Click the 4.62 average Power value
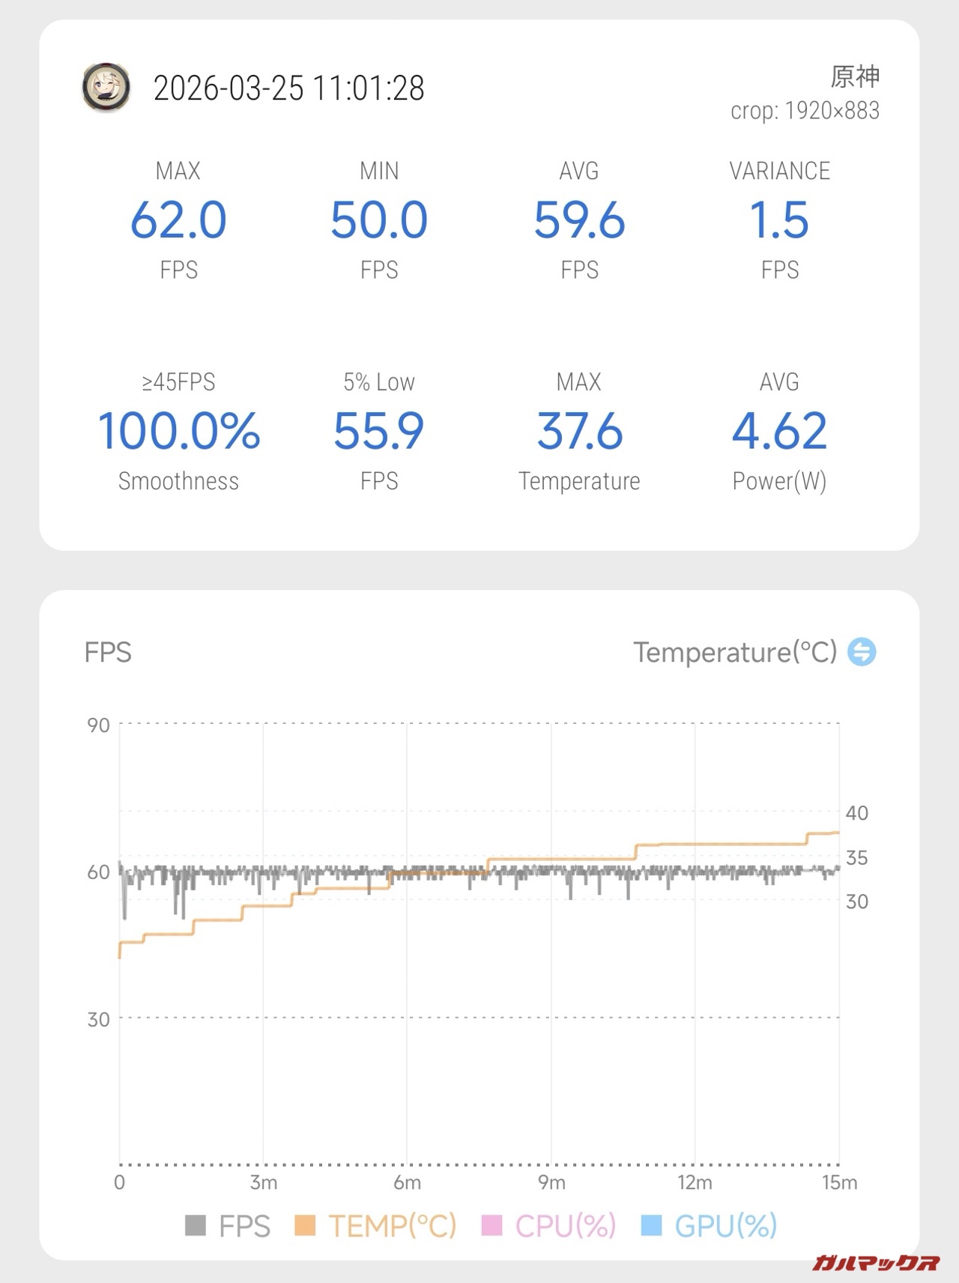The width and height of the screenshot is (959, 1283). (779, 432)
